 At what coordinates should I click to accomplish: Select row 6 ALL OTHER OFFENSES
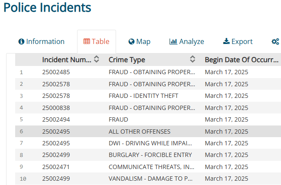[139, 132]
